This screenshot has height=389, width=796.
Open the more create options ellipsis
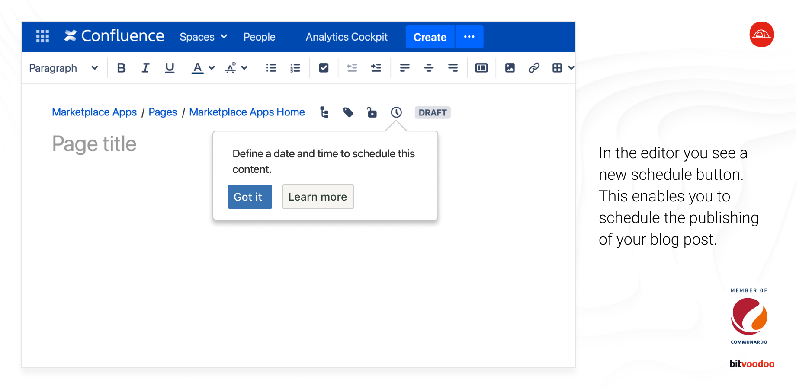469,37
